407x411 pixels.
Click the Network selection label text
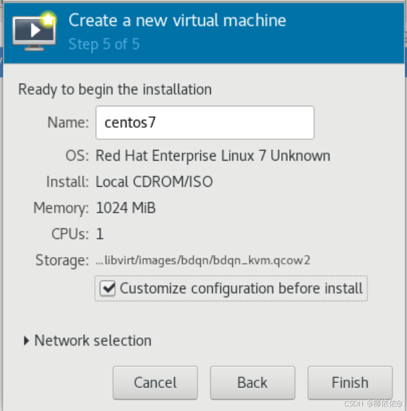point(93,341)
